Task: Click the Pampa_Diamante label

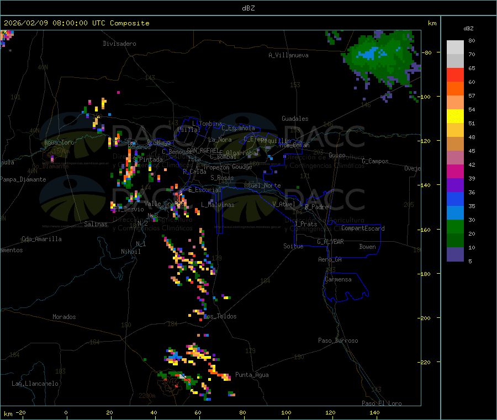Action: click(23, 179)
